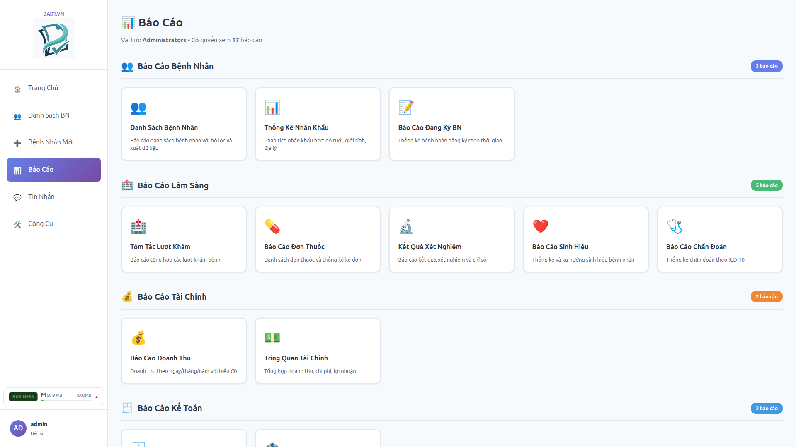Click the money bag icon on Báo Cáo Doanh Thu card
796x447 pixels.
tap(138, 338)
